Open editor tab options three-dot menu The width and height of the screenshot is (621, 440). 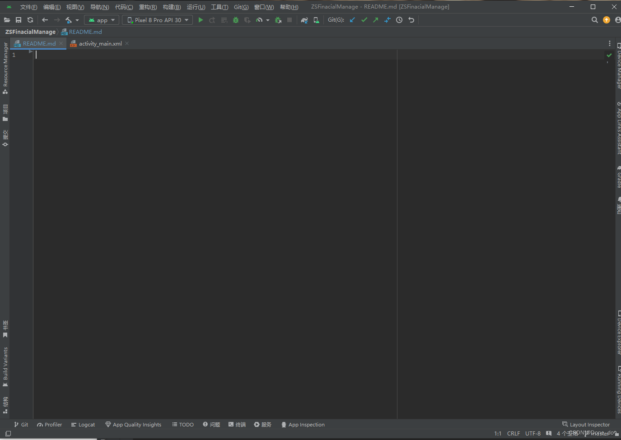point(610,43)
